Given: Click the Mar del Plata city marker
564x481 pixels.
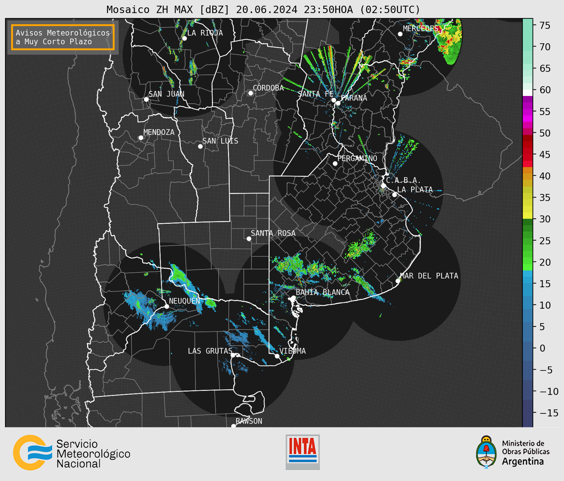Looking at the screenshot, I should tap(398, 281).
